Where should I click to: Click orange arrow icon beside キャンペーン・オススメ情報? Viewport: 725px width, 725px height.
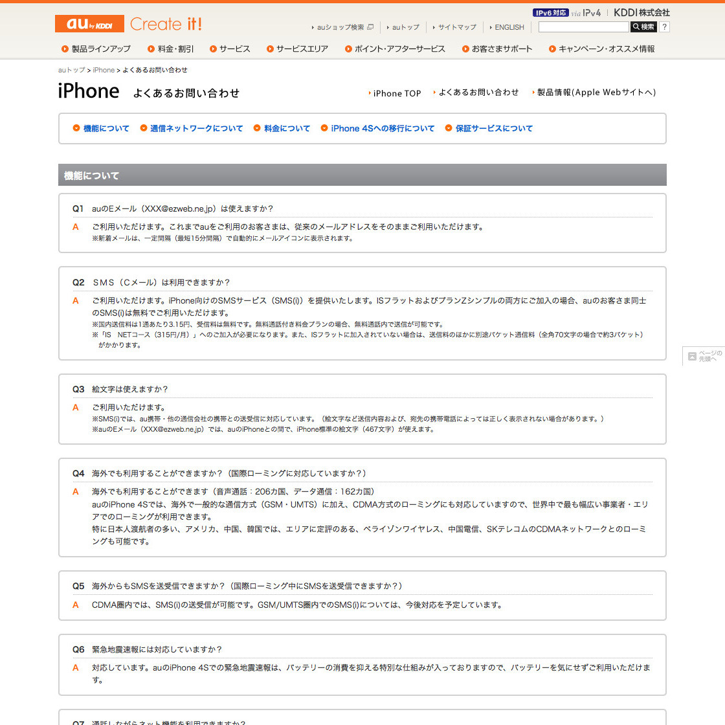[x=552, y=49]
